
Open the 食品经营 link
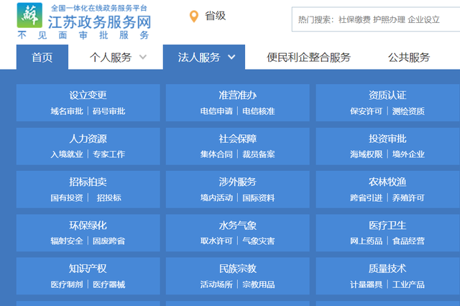click(408, 241)
